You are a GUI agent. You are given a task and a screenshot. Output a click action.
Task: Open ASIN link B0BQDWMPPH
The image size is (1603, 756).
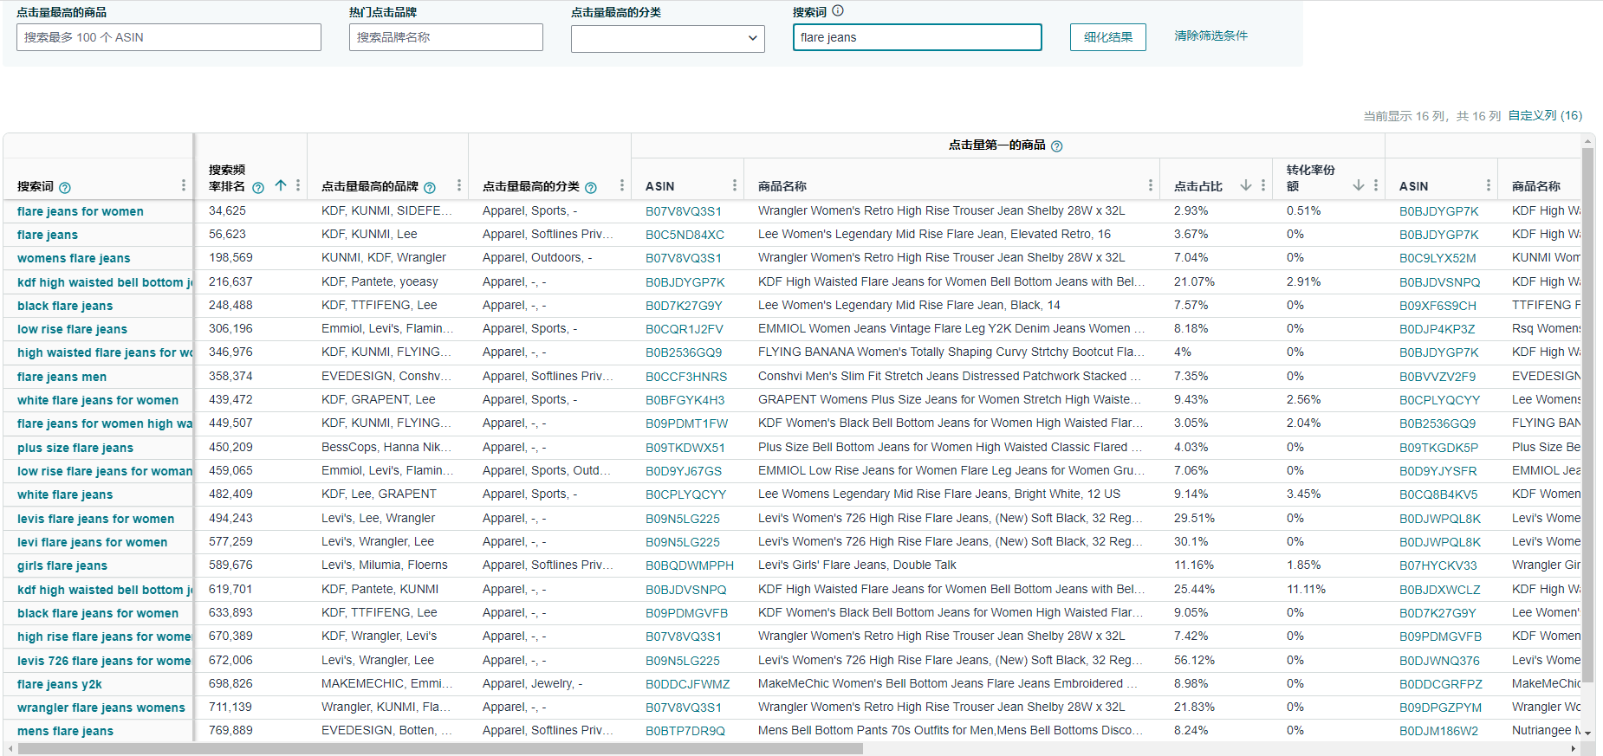690,565
